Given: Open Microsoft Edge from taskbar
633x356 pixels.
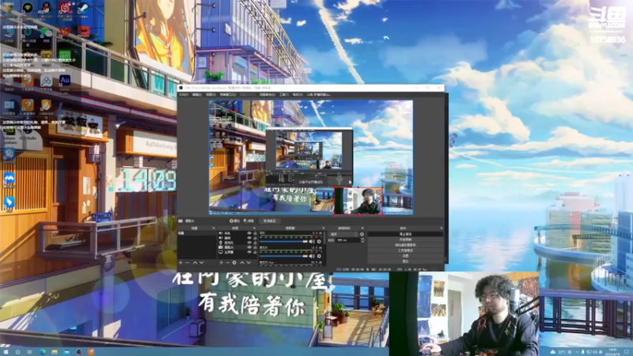Looking at the screenshot, I should 43,352.
